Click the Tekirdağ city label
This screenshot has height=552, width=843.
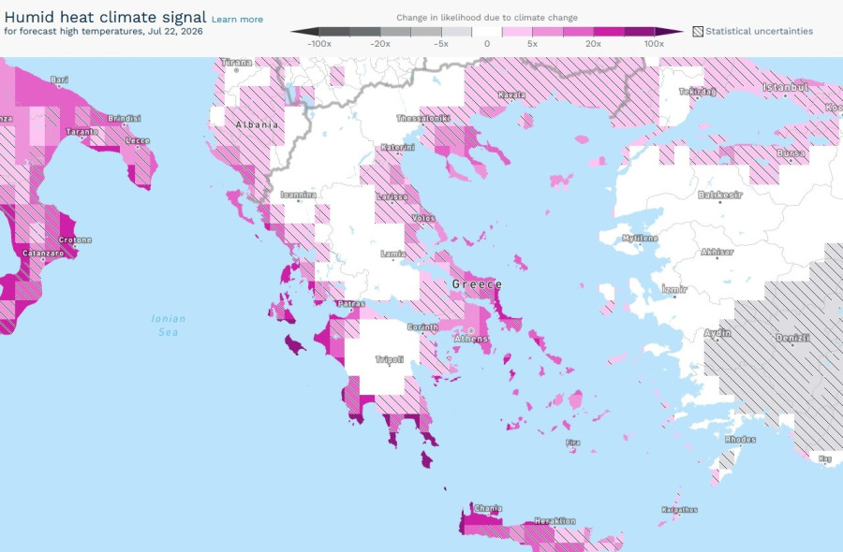coord(697,92)
